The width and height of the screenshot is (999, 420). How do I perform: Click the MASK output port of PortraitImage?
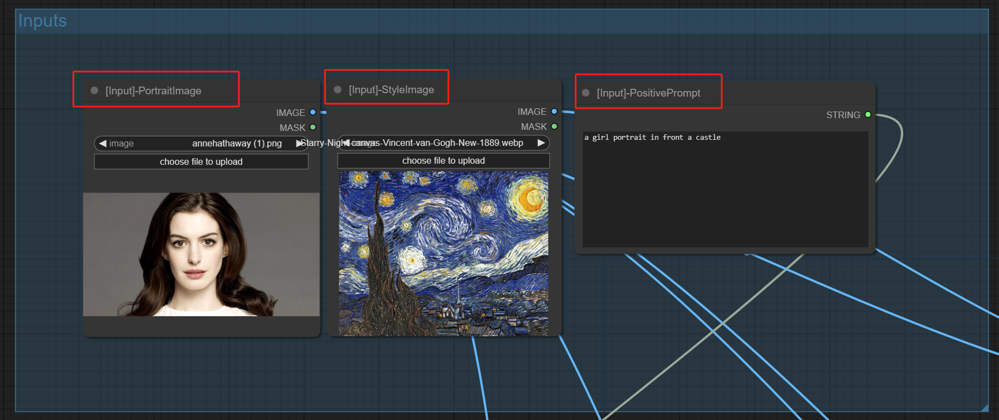click(313, 127)
